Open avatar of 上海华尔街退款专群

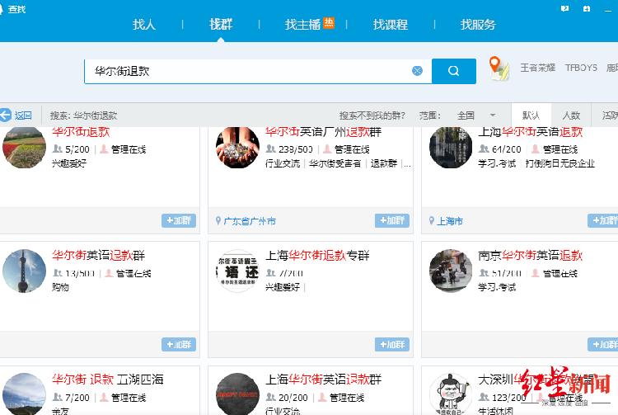[x=237, y=271]
